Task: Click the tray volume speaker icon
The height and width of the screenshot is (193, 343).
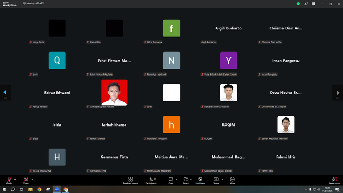Action: click(319, 189)
